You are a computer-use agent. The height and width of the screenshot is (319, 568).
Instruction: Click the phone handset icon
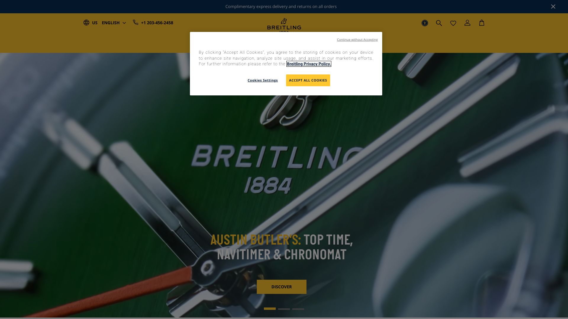[x=135, y=22]
